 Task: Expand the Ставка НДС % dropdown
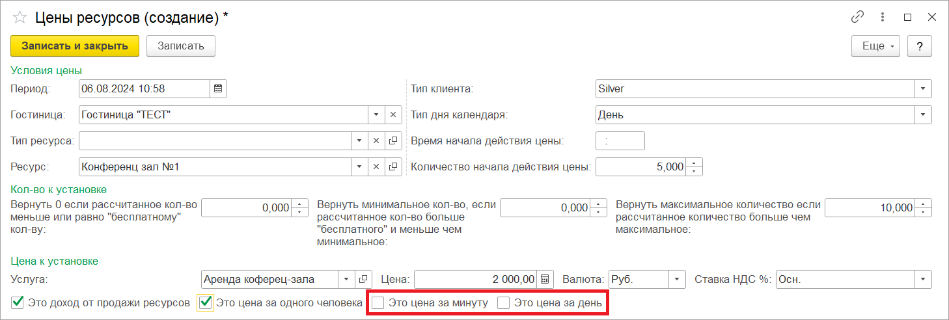(x=924, y=279)
